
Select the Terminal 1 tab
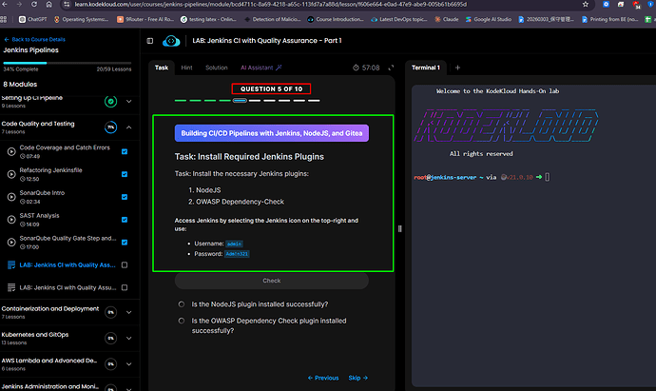tap(426, 68)
